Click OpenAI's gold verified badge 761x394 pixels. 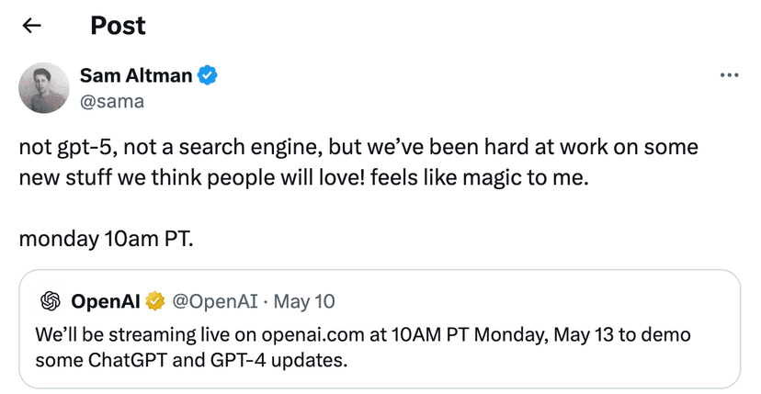pyautogui.click(x=156, y=300)
